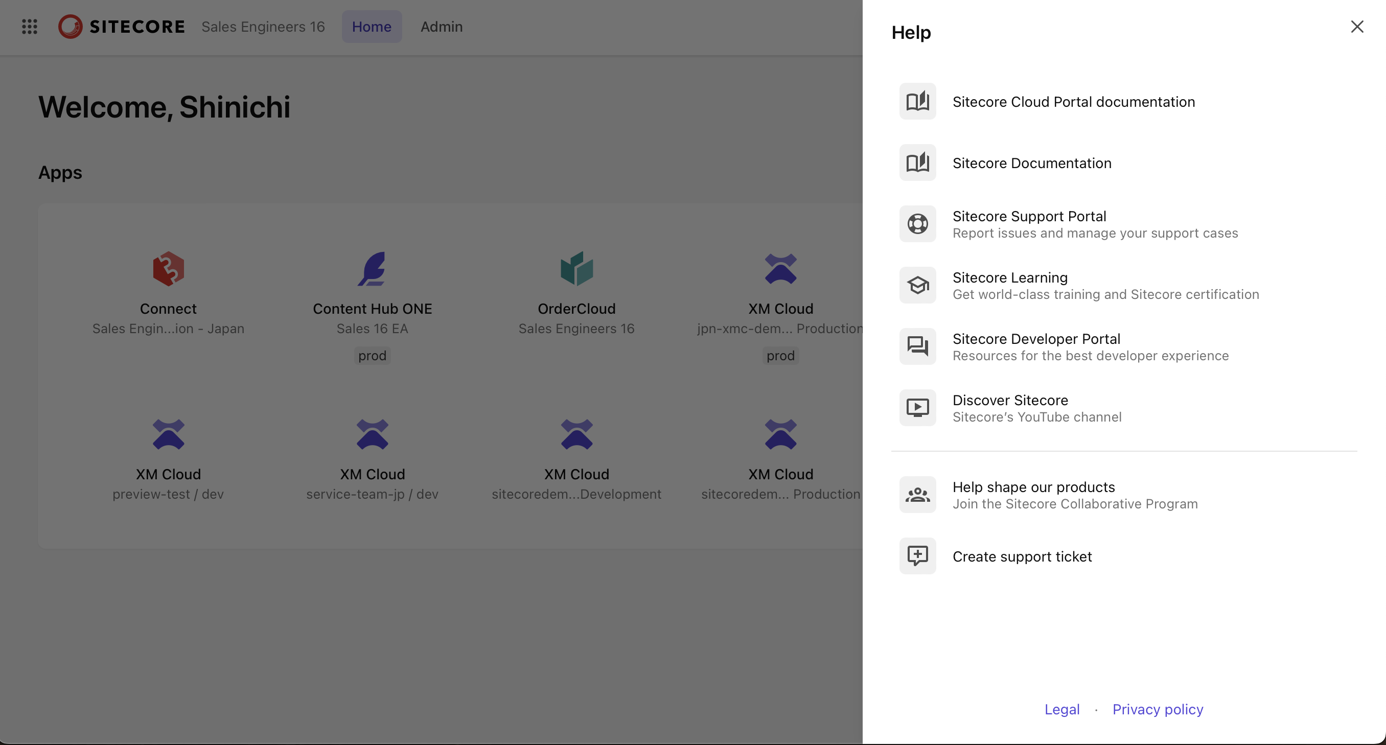
Task: Click 'Sales 16 EA' subtitle
Action: coord(373,328)
